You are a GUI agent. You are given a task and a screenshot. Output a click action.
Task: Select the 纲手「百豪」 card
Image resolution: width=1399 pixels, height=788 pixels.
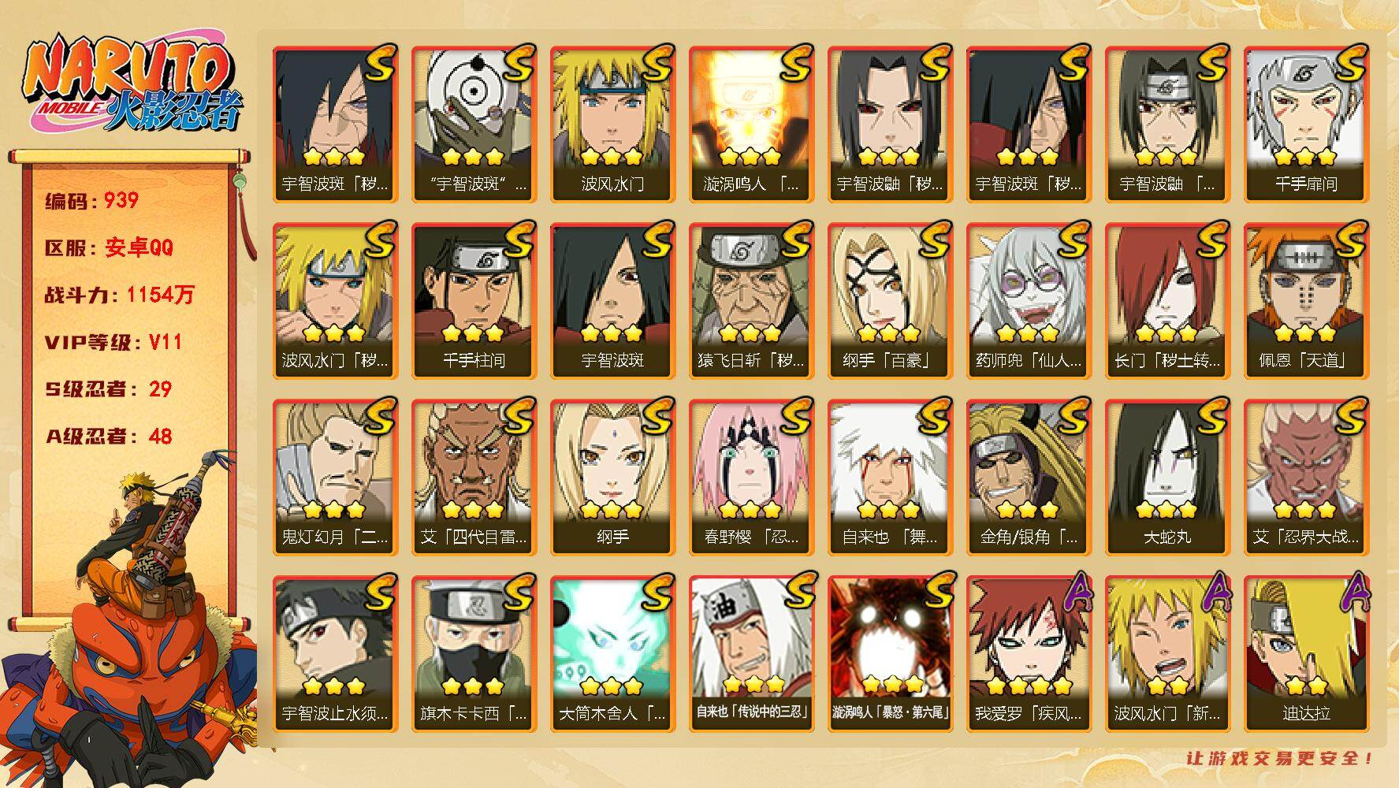(x=890, y=301)
